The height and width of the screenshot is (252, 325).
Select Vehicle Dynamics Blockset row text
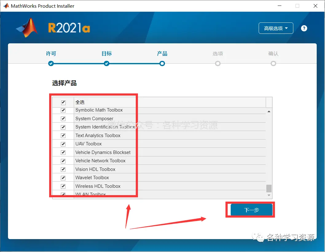103,152
